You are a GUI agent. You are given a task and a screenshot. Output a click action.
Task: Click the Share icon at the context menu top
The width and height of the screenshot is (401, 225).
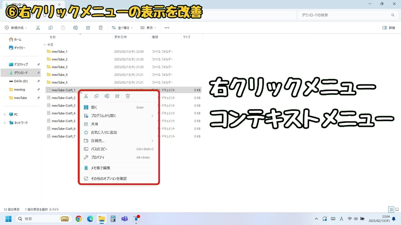pos(117,96)
